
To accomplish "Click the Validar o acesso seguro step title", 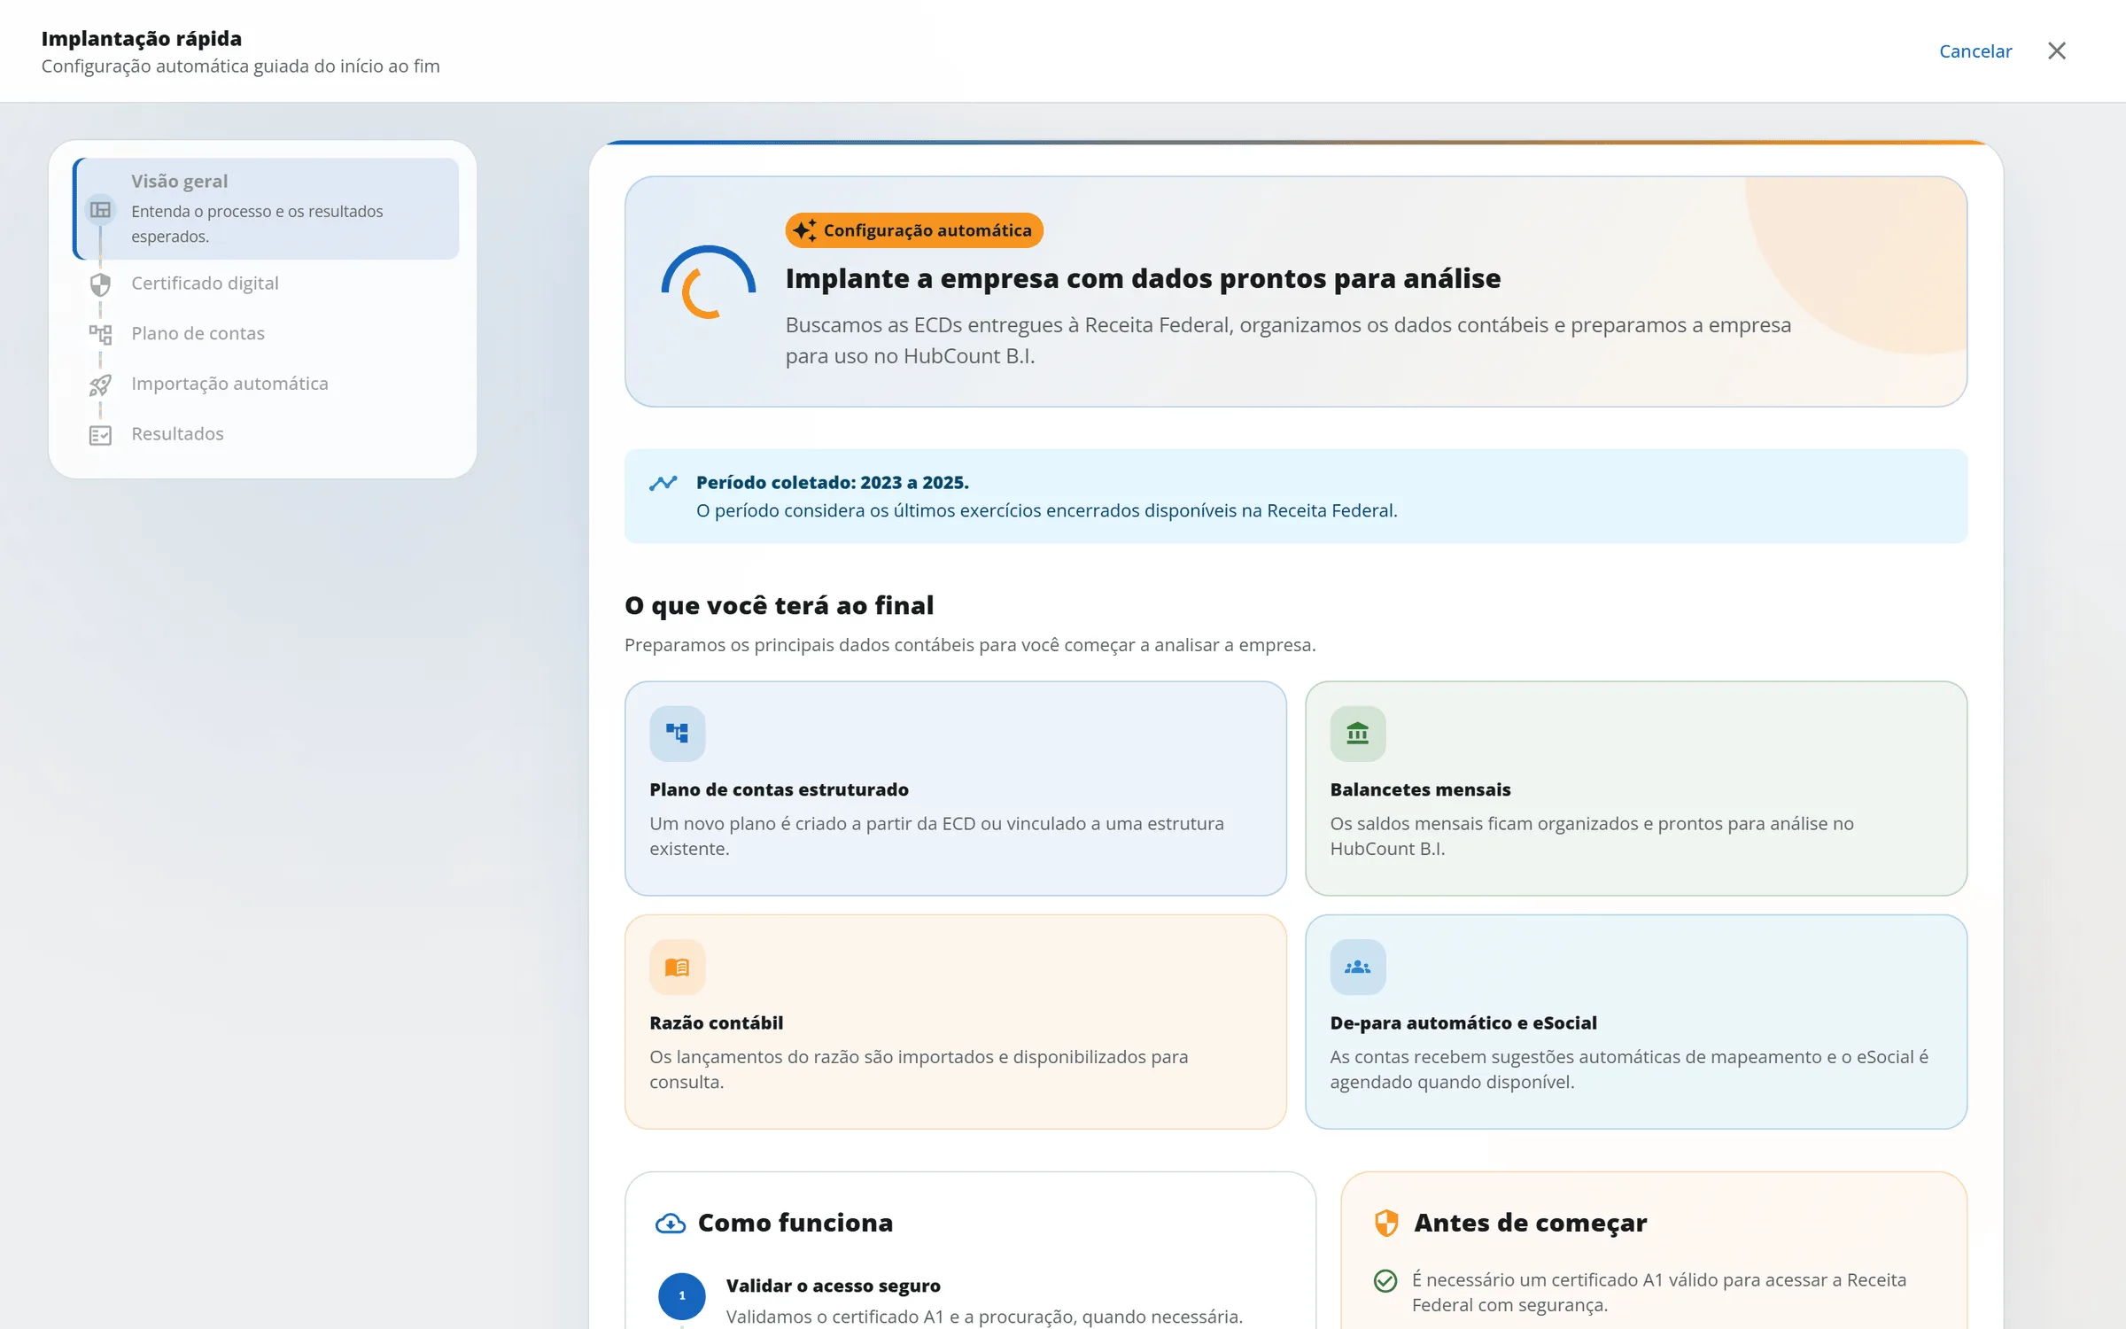I will [833, 1286].
